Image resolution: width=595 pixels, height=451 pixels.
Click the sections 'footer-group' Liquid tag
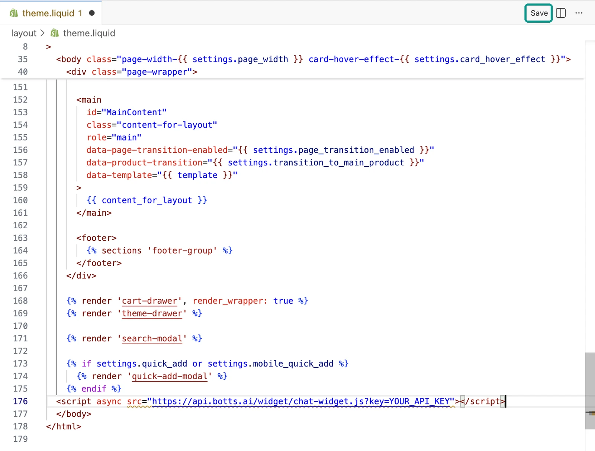click(160, 251)
